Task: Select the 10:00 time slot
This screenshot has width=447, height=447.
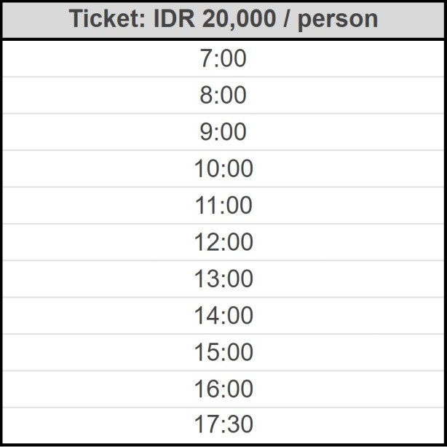Action: (x=223, y=169)
